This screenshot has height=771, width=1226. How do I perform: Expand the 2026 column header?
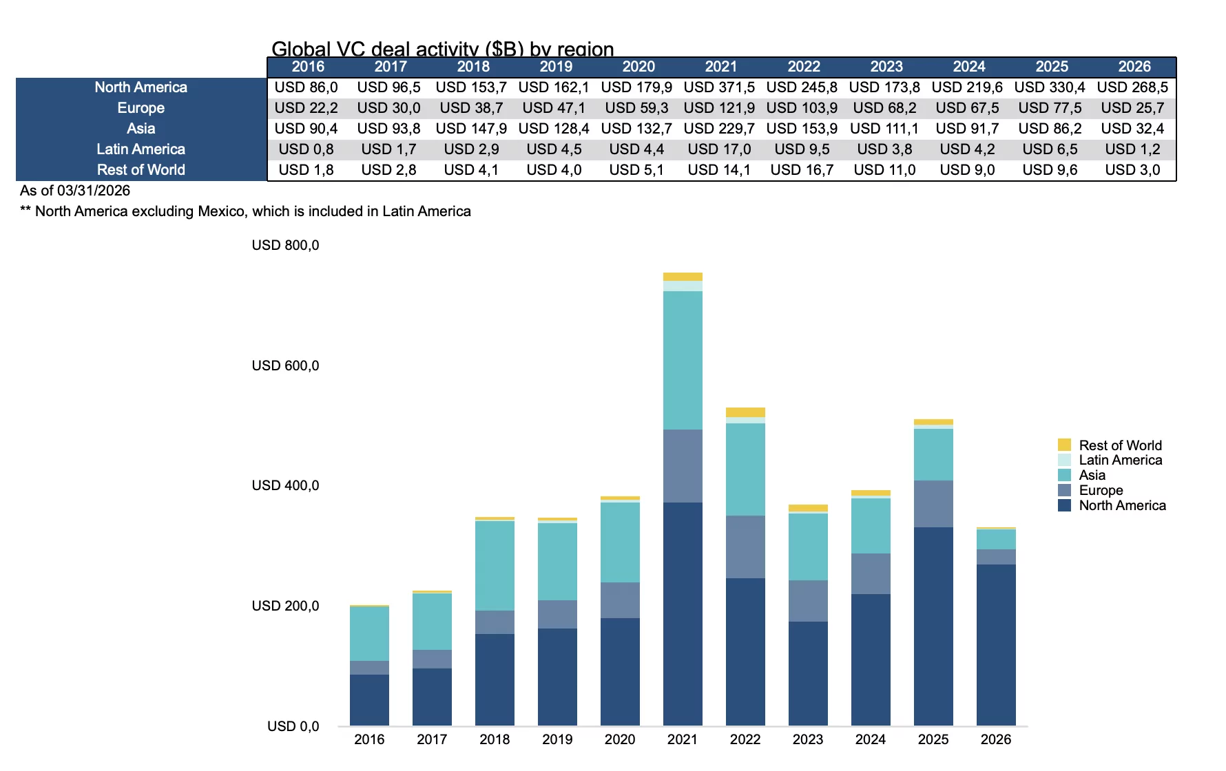[x=1134, y=67]
